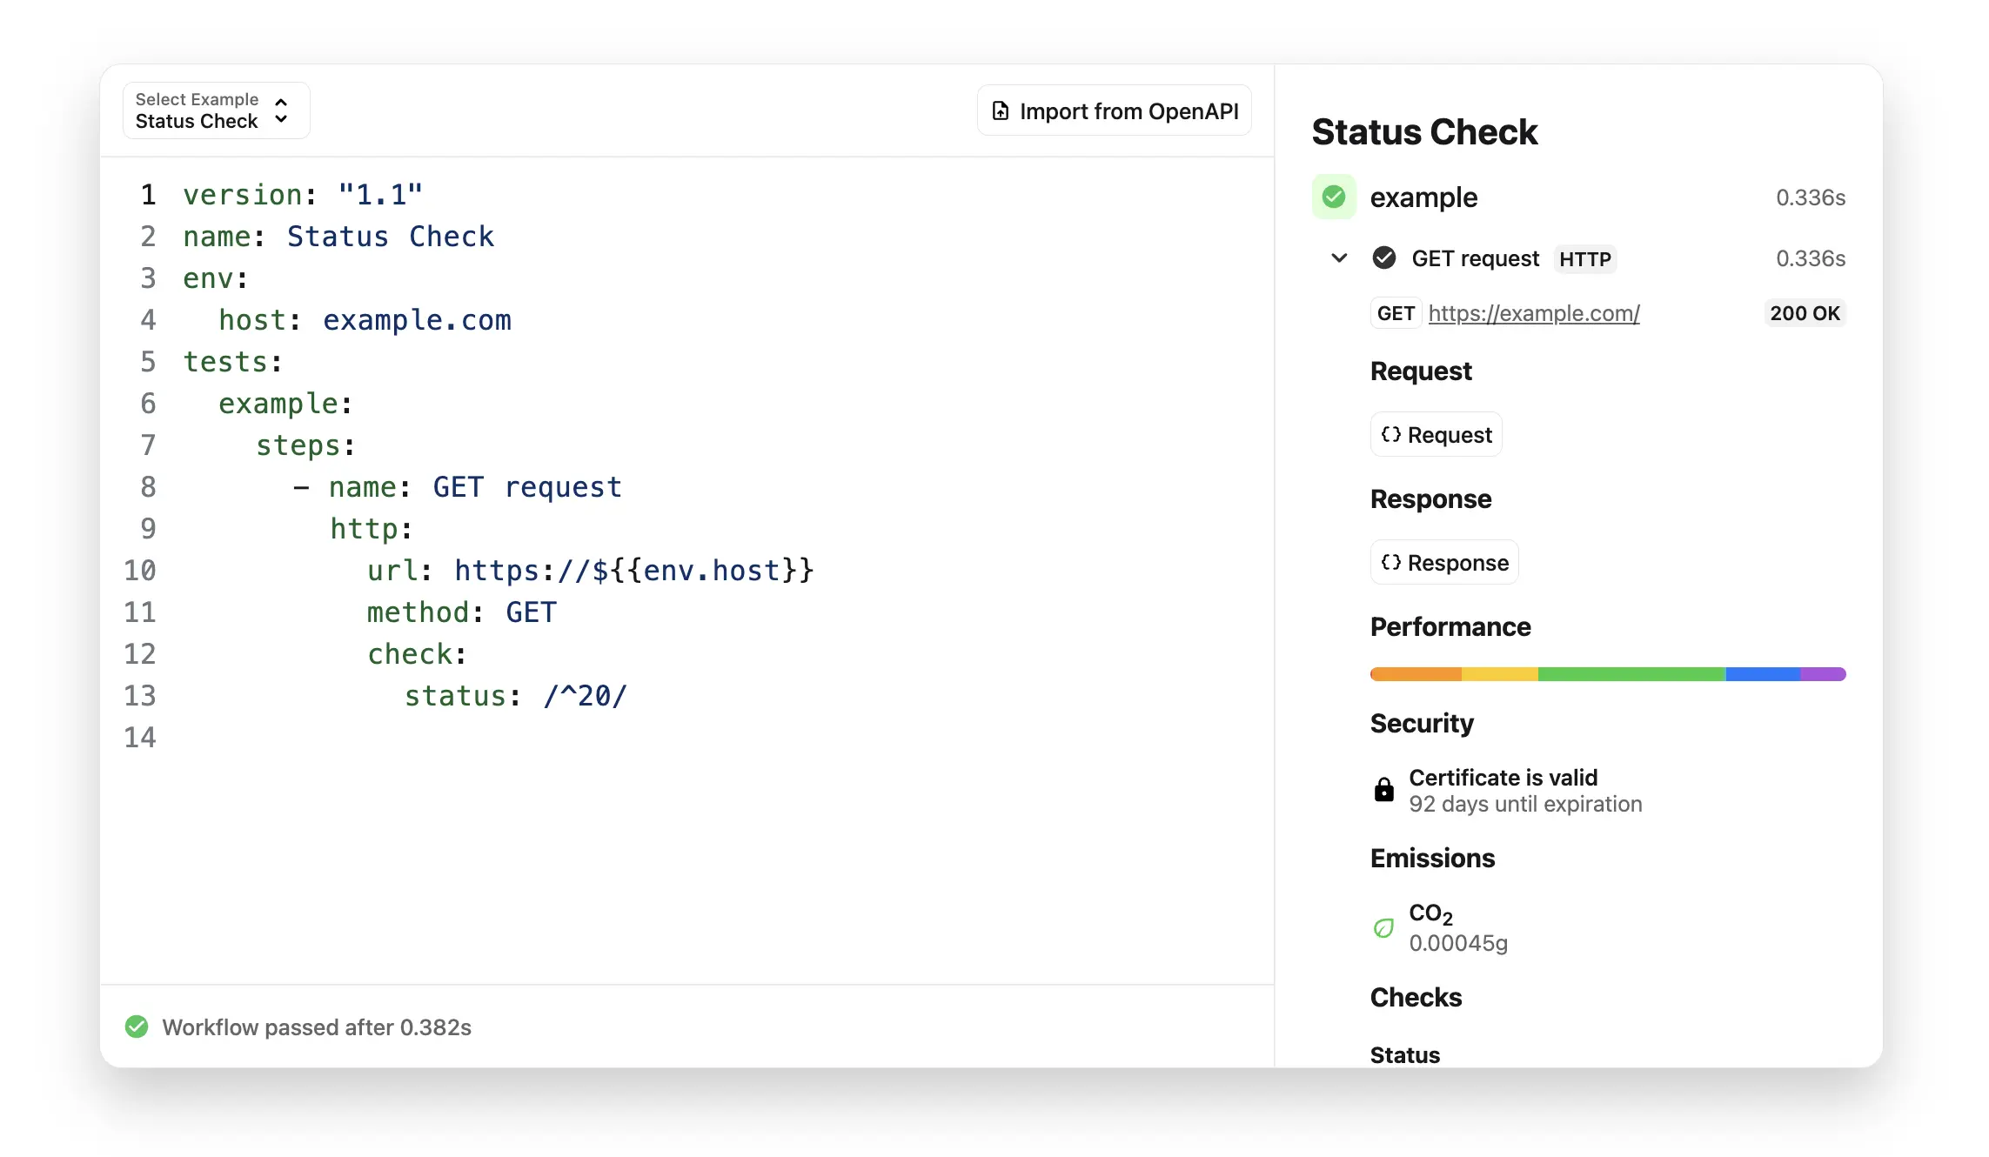Image resolution: width=1989 pixels, height=1157 pixels.
Task: Open the Select Example dropdown
Action: (216, 110)
